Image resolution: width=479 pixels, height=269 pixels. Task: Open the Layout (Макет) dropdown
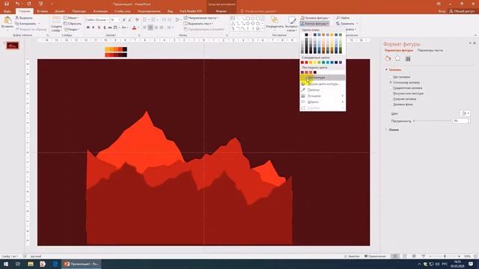71,18
